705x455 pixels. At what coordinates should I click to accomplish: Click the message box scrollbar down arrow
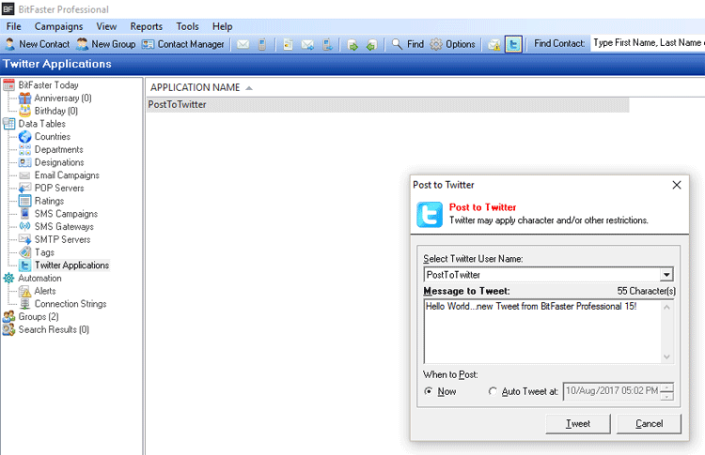tap(666, 356)
